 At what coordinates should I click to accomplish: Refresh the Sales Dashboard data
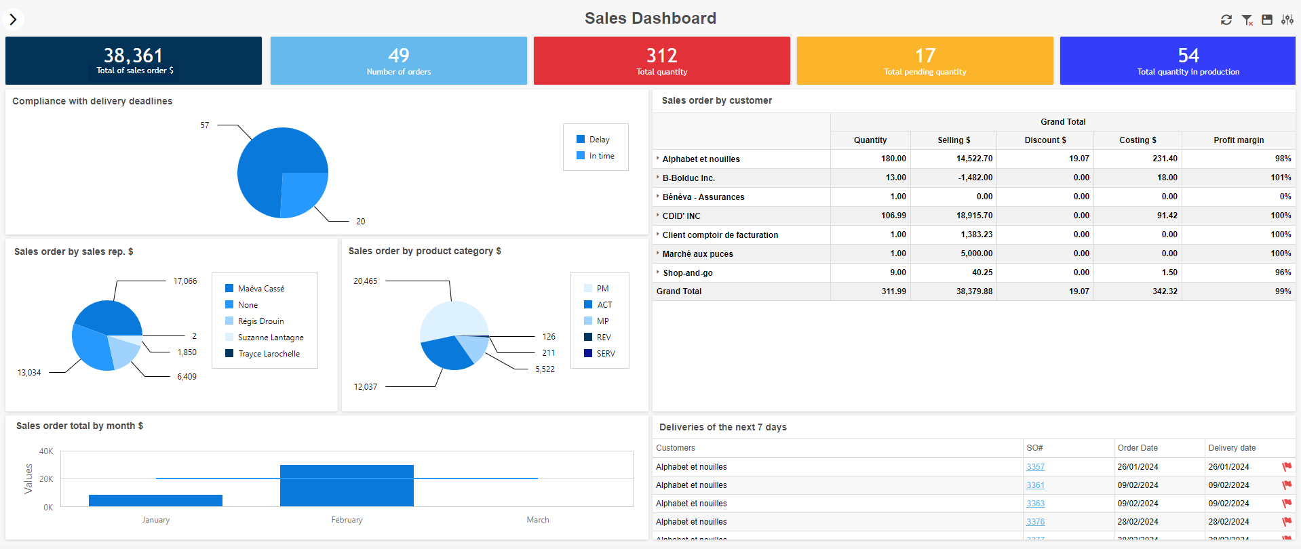coord(1226,20)
